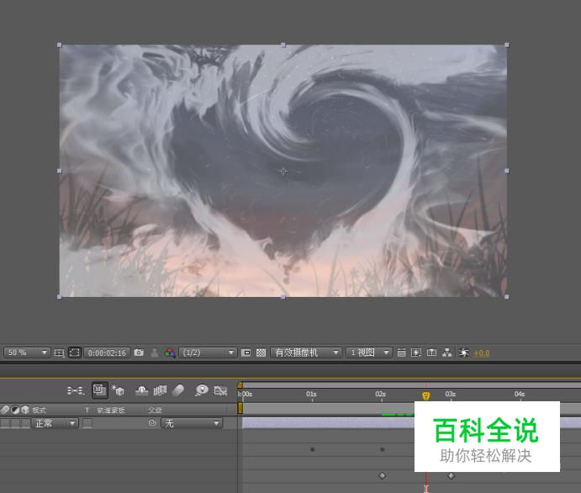This screenshot has height=493, width=581.
Task: Select the diamond keyframe at 03s
Action: click(451, 475)
